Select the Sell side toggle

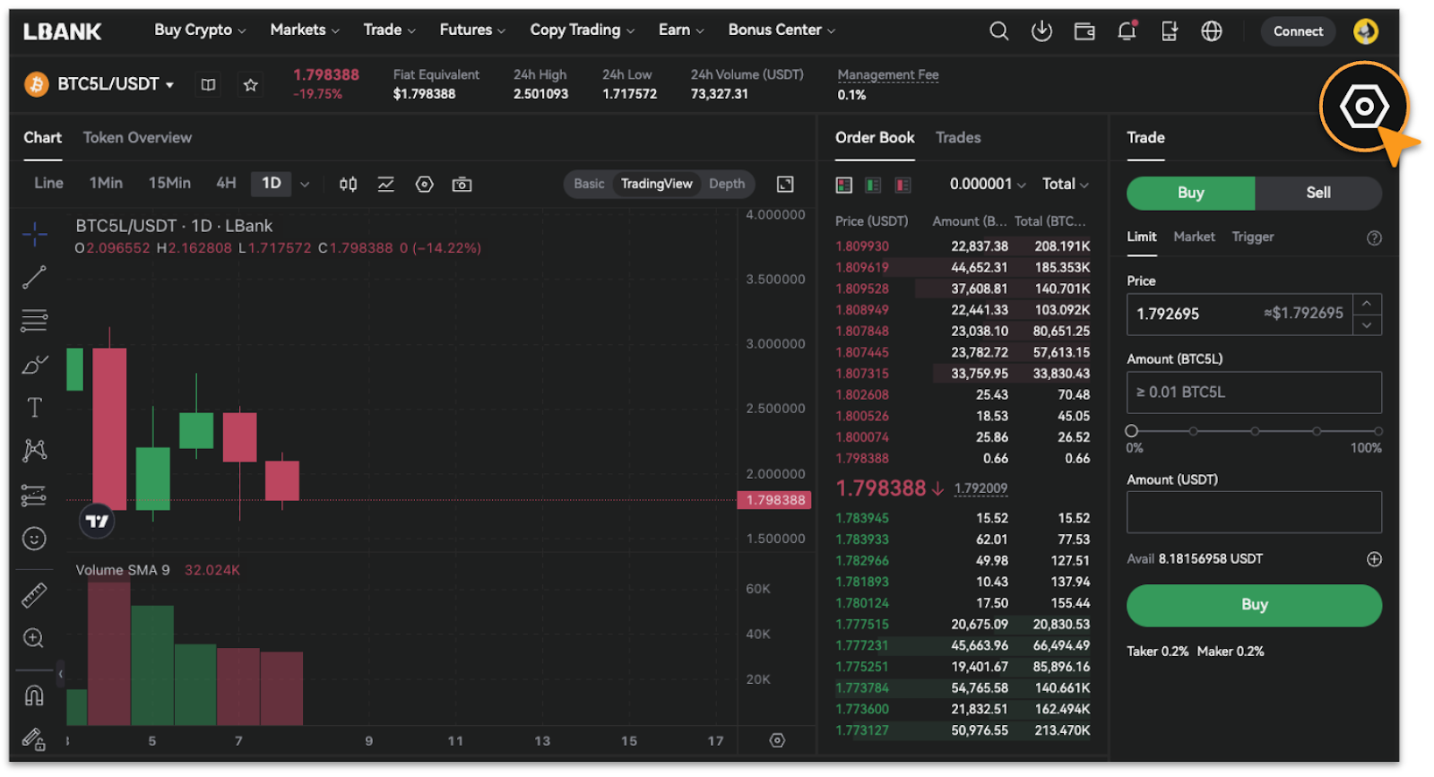pyautogui.click(x=1317, y=193)
